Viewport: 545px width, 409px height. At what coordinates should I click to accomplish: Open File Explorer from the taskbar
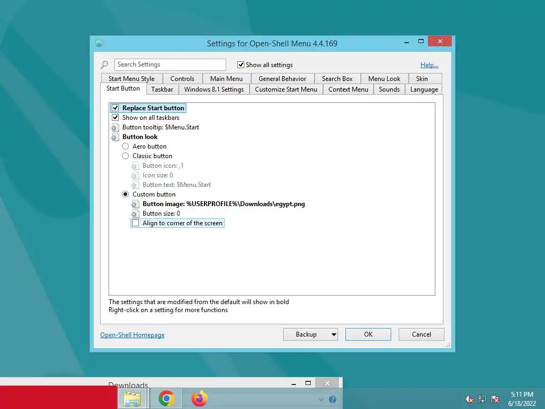[132, 398]
